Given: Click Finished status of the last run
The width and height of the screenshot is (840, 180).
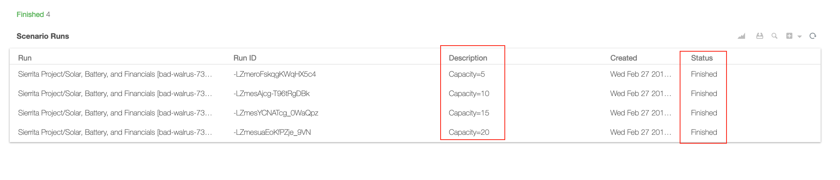Looking at the screenshot, I should [704, 132].
